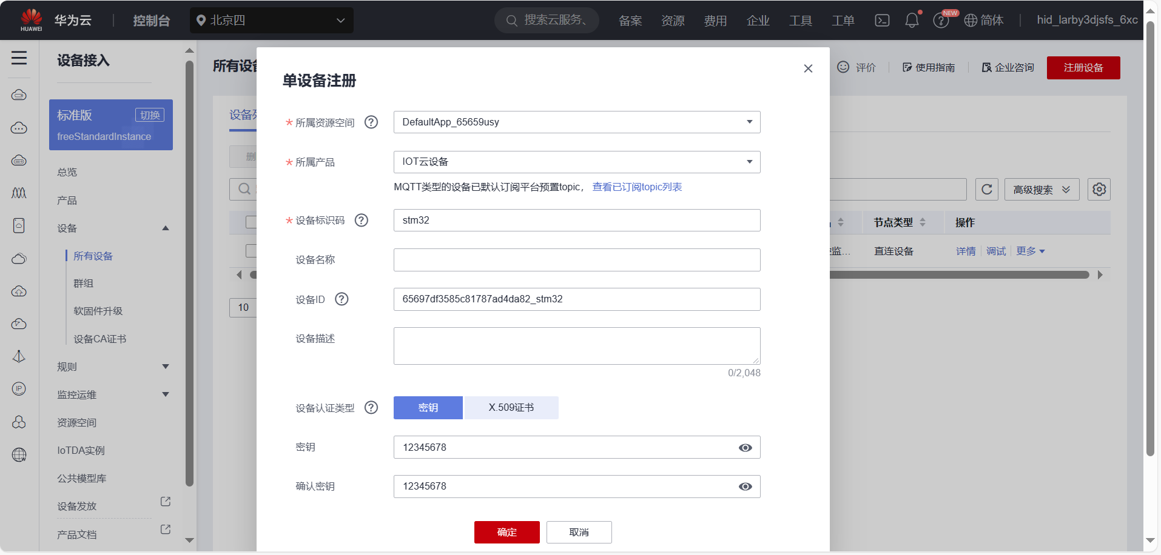Screen dimensions: 1161x555
Task: Expand 高级搜索 options
Action: click(1042, 190)
